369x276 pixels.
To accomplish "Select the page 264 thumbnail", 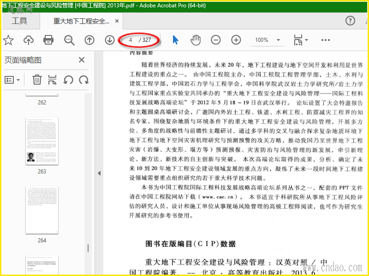I will click(x=42, y=210).
